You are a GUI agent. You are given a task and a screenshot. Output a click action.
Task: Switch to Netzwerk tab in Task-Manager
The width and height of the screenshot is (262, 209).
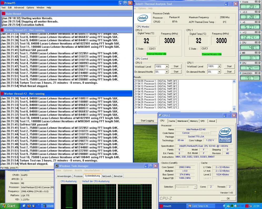107,176
